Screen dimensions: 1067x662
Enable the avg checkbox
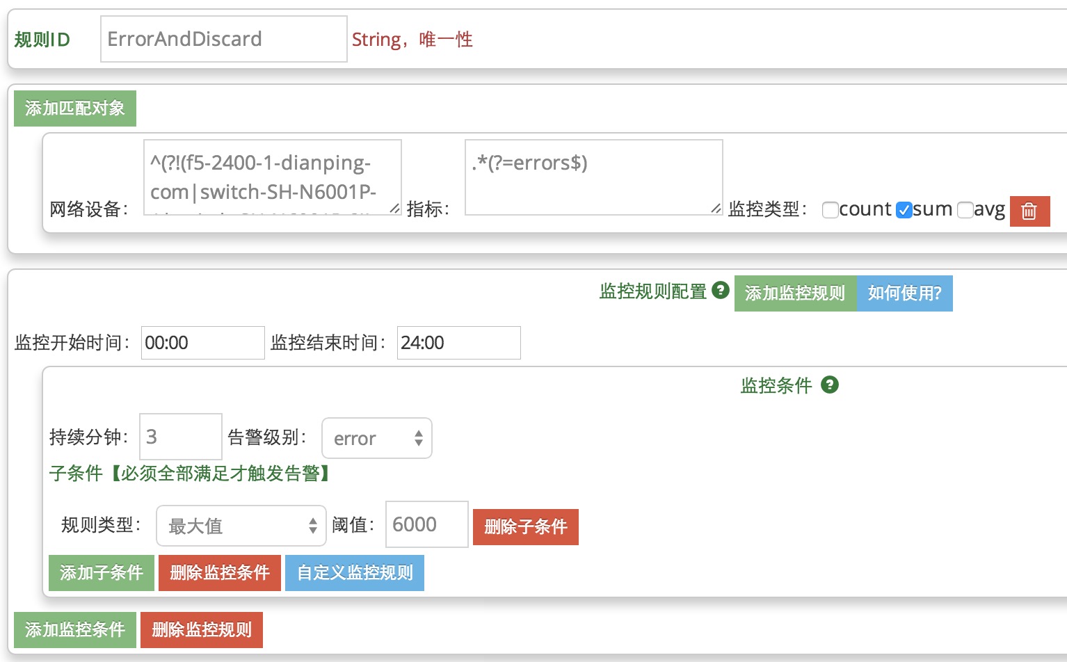coord(965,210)
